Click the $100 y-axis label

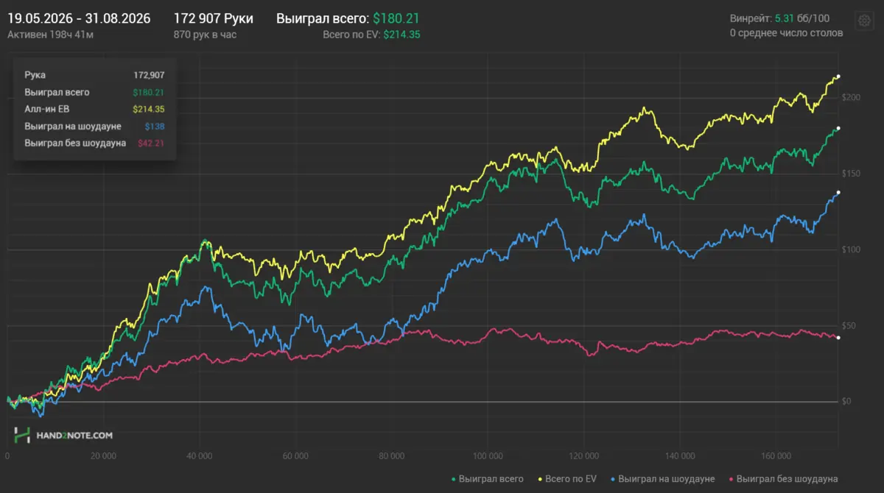[x=851, y=249]
